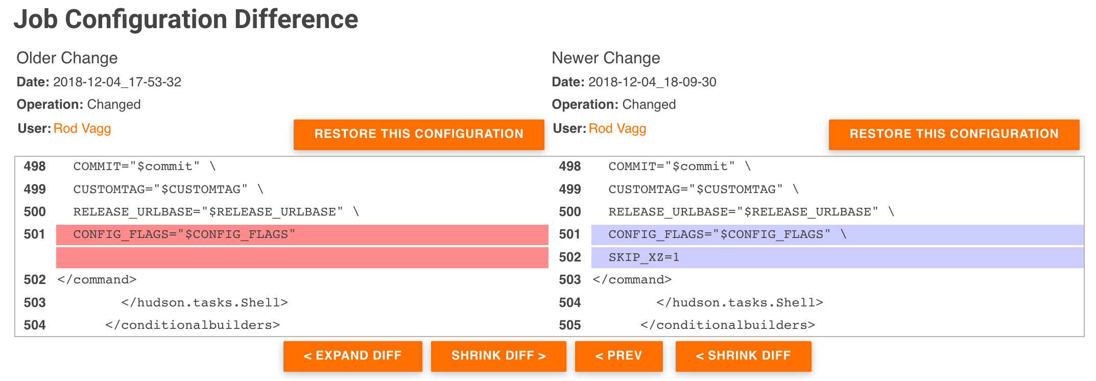Click Restore This Configuration for the newer change
The height and width of the screenshot is (381, 1096).
[x=954, y=134]
